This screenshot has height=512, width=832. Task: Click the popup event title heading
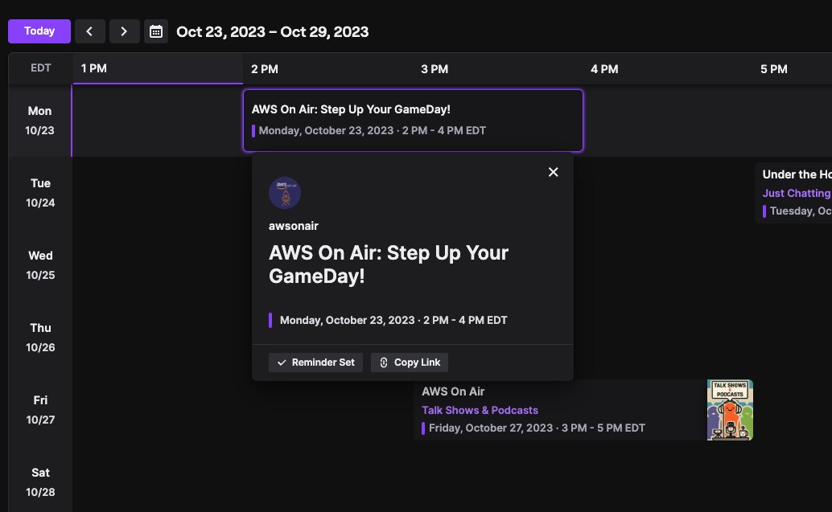coord(389,264)
